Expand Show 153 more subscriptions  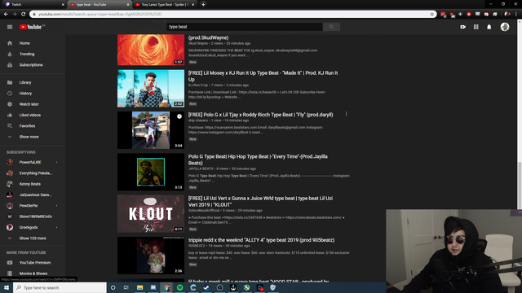click(33, 238)
